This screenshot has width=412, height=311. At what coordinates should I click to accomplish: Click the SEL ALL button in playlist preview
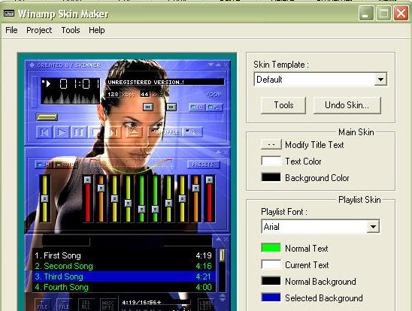[x=86, y=305]
